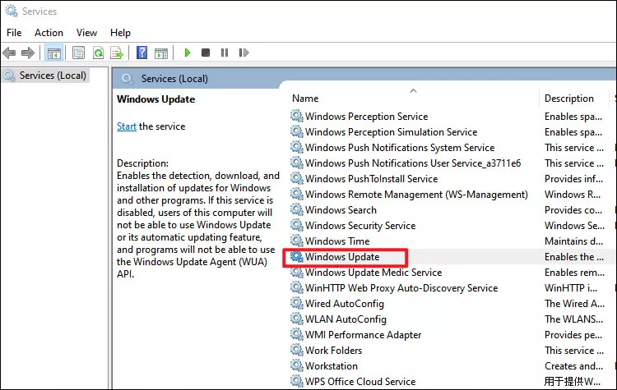Click gear icon beside Windows Time
This screenshot has width=617, height=390.
coord(297,241)
